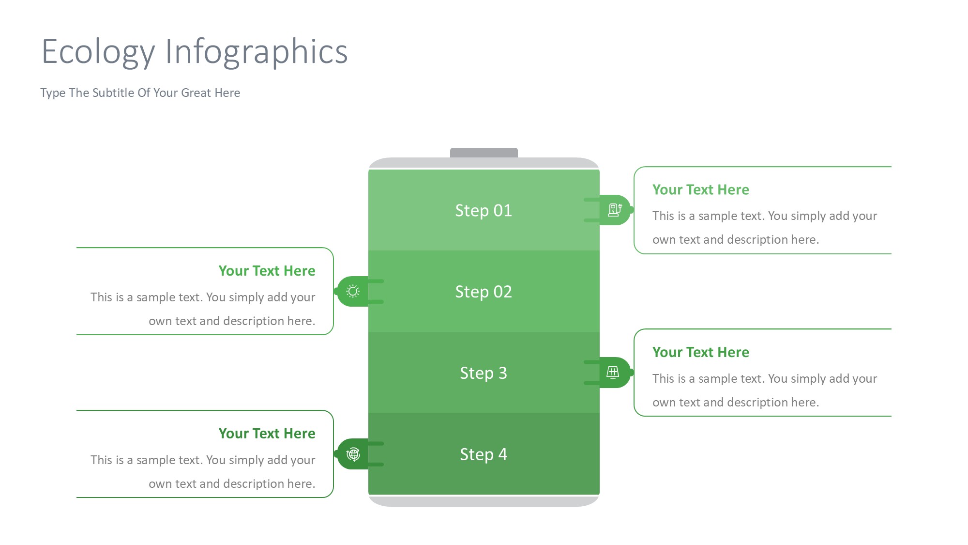Screen dimensions: 968x545
Task: Click the solar panel icon beside Step 3
Action: click(x=613, y=373)
